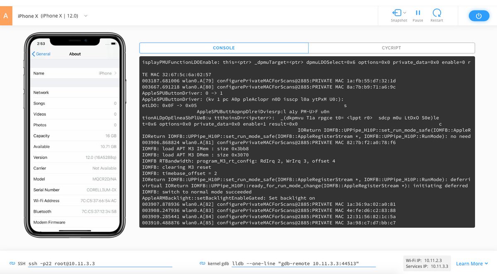Switch to the CYCRIPT tab
This screenshot has width=497, height=274.
pyautogui.click(x=391, y=48)
